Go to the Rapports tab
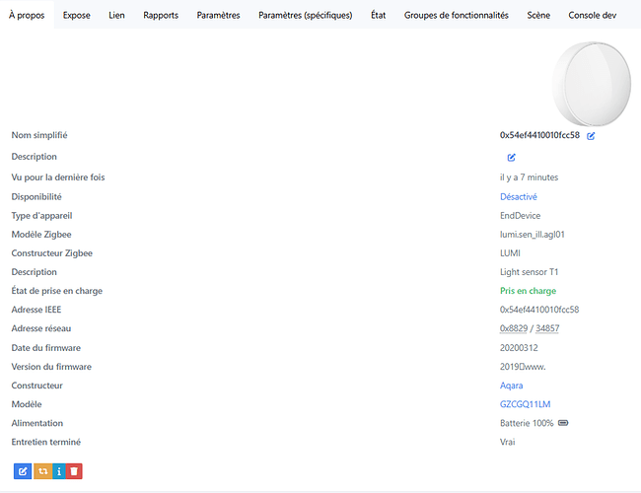 coord(161,15)
